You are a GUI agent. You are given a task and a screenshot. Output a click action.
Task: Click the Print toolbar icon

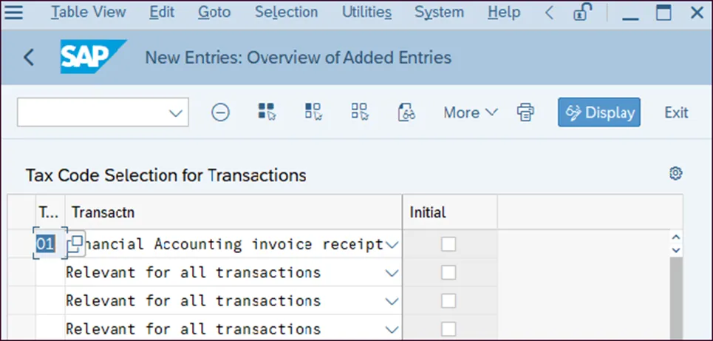[525, 112]
